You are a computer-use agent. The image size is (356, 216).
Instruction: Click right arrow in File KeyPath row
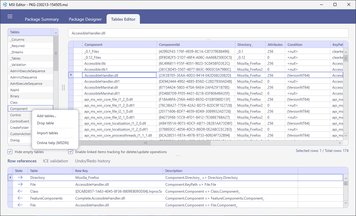tap(20, 185)
